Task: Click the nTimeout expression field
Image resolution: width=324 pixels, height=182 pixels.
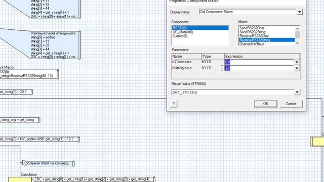Action: pos(259,62)
